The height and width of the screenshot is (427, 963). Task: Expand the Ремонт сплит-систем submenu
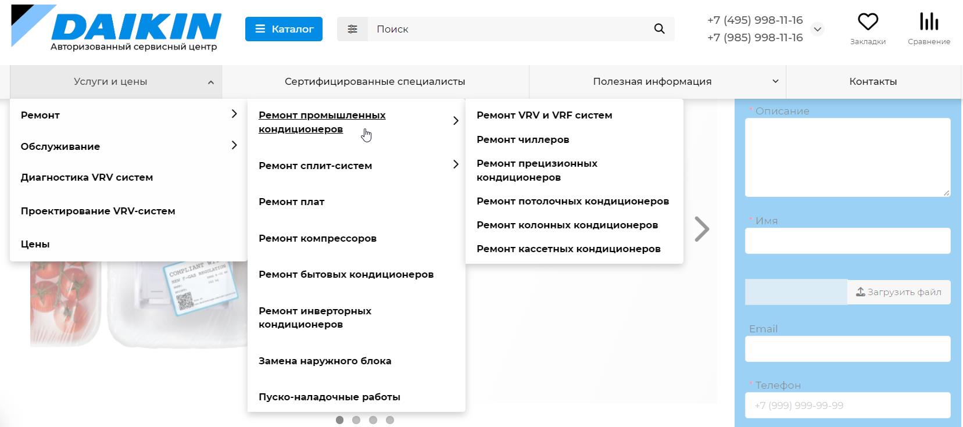tap(456, 165)
